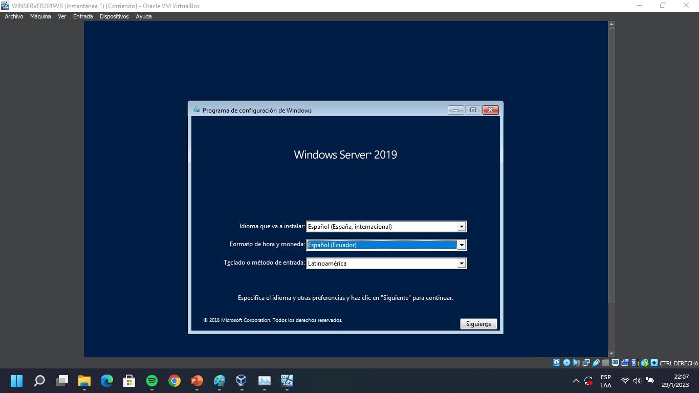Open Microsoft Store from the taskbar
The height and width of the screenshot is (393, 699).
(x=129, y=381)
